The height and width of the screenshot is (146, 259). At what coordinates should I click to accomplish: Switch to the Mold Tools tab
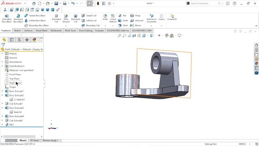tap(70, 31)
